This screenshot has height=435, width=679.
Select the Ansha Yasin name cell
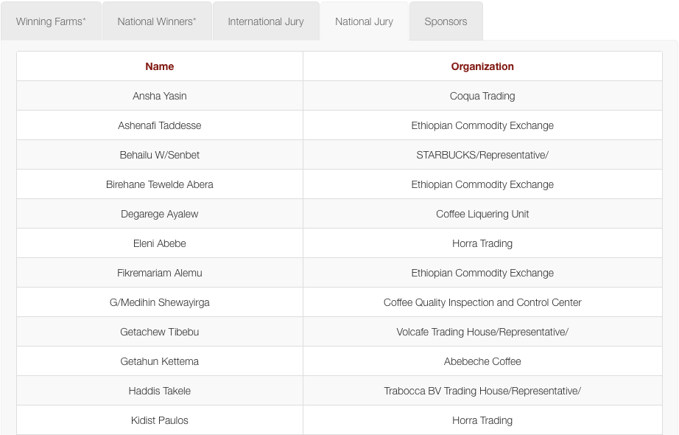click(x=160, y=96)
